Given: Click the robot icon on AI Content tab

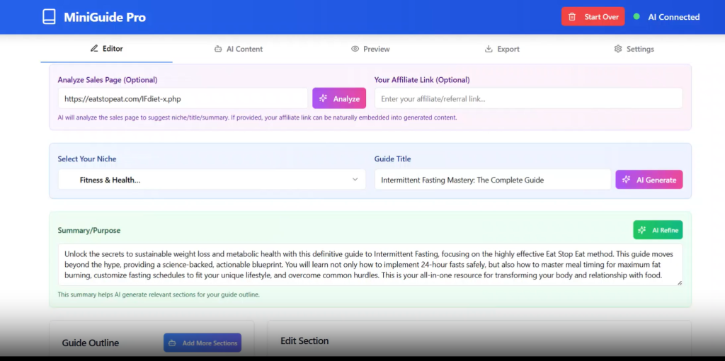Looking at the screenshot, I should pyautogui.click(x=218, y=49).
